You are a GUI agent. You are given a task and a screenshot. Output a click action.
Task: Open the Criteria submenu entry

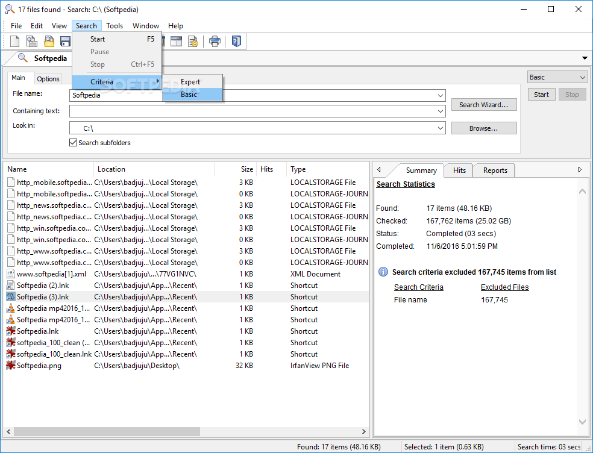pyautogui.click(x=117, y=82)
